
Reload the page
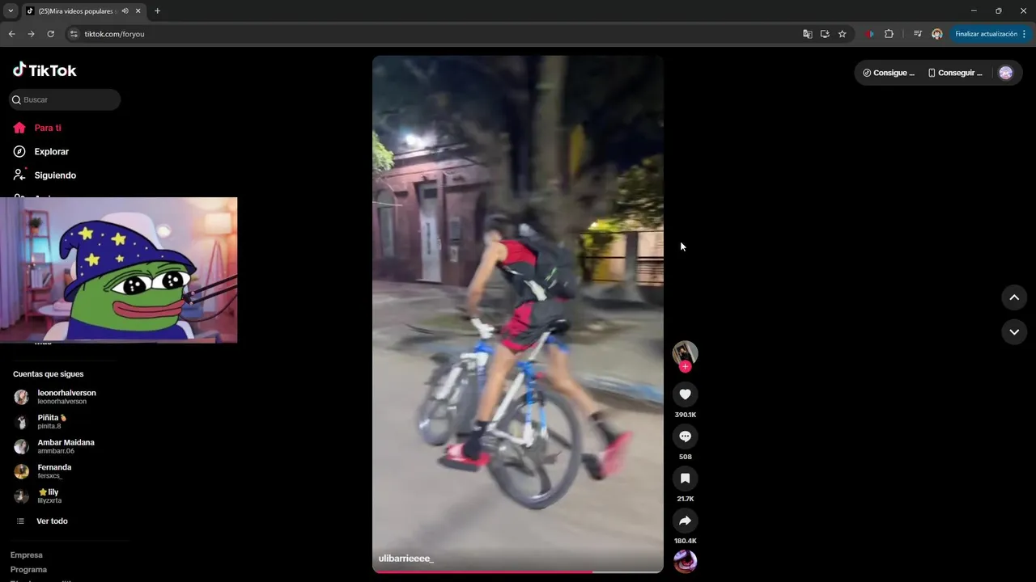[x=50, y=34]
